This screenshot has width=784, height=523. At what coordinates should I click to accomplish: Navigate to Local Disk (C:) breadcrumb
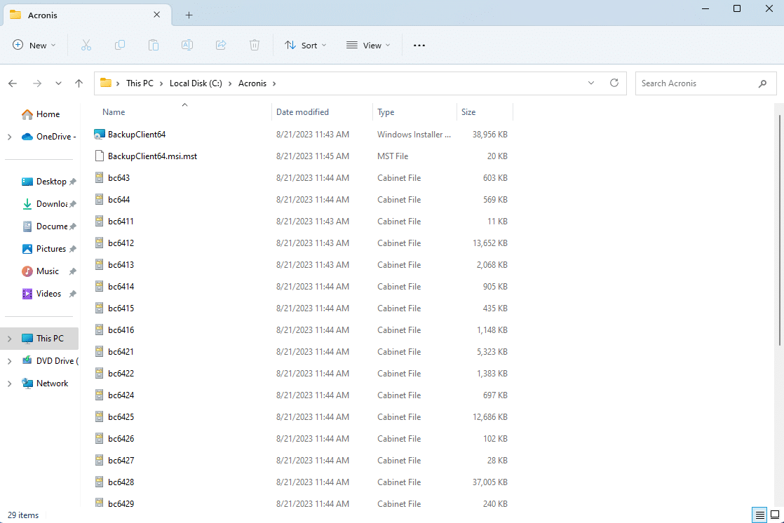(196, 83)
